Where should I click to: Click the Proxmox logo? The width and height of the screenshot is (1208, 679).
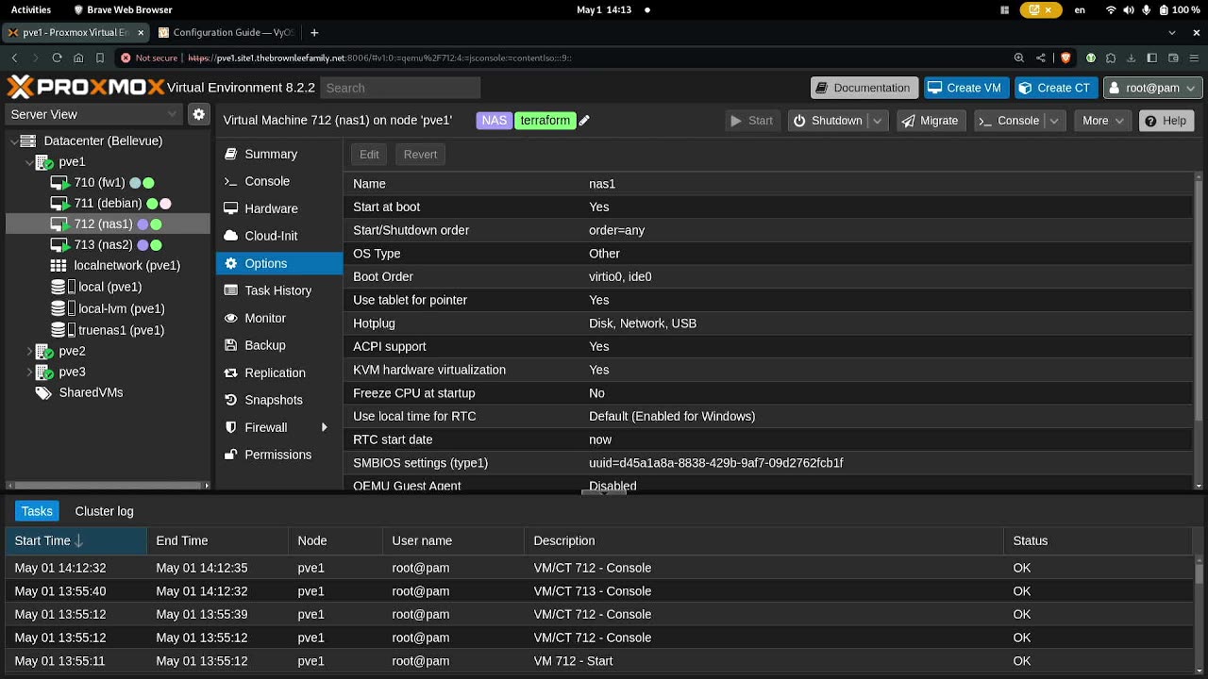click(85, 88)
